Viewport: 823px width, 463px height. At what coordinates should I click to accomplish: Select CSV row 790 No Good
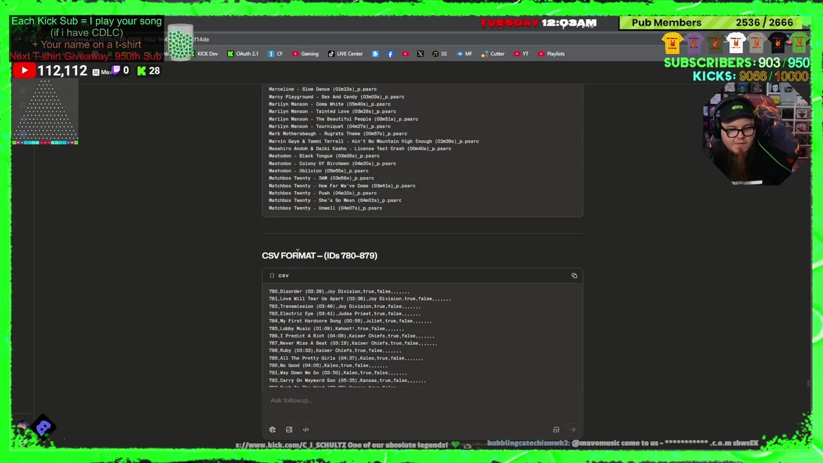[328, 366]
